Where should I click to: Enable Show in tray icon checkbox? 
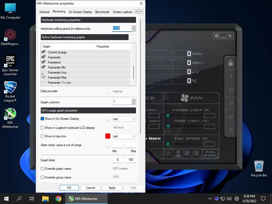(42, 136)
